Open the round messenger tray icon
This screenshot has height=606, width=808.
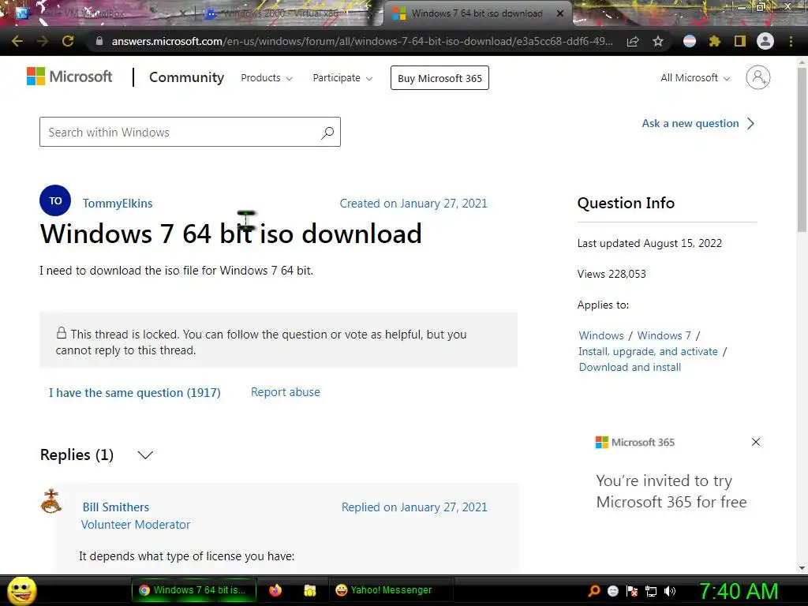pos(612,591)
